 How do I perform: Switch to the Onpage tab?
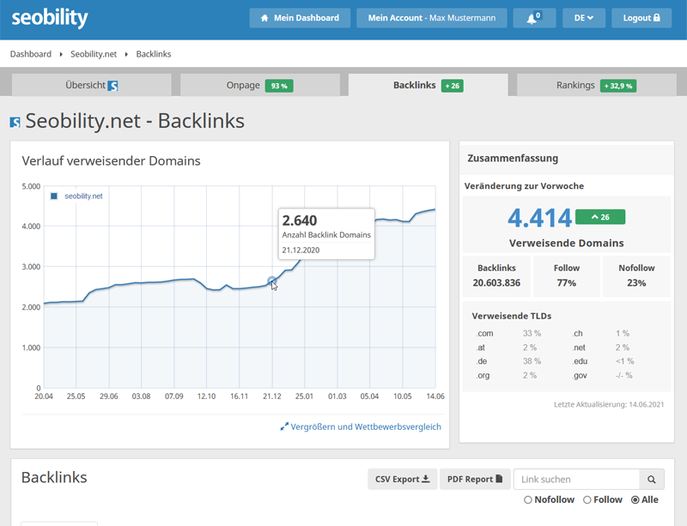click(260, 85)
